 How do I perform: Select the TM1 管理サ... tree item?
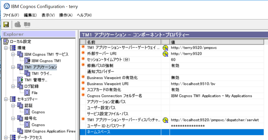(x=36, y=80)
